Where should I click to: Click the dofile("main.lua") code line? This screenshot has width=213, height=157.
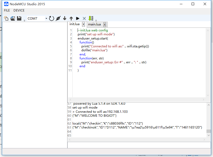point(94,50)
